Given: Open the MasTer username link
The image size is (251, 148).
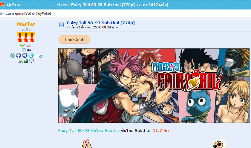Looking at the screenshot, I should click(x=26, y=24).
